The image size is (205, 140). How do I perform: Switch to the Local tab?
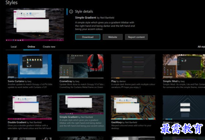point(14,47)
